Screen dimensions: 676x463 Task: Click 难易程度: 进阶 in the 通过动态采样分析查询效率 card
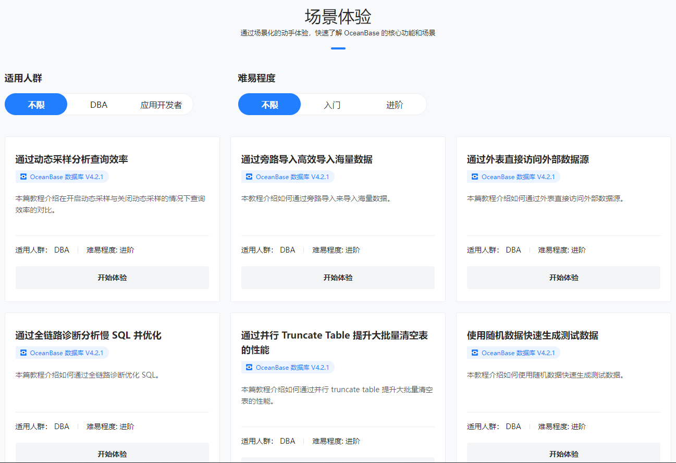pos(110,250)
